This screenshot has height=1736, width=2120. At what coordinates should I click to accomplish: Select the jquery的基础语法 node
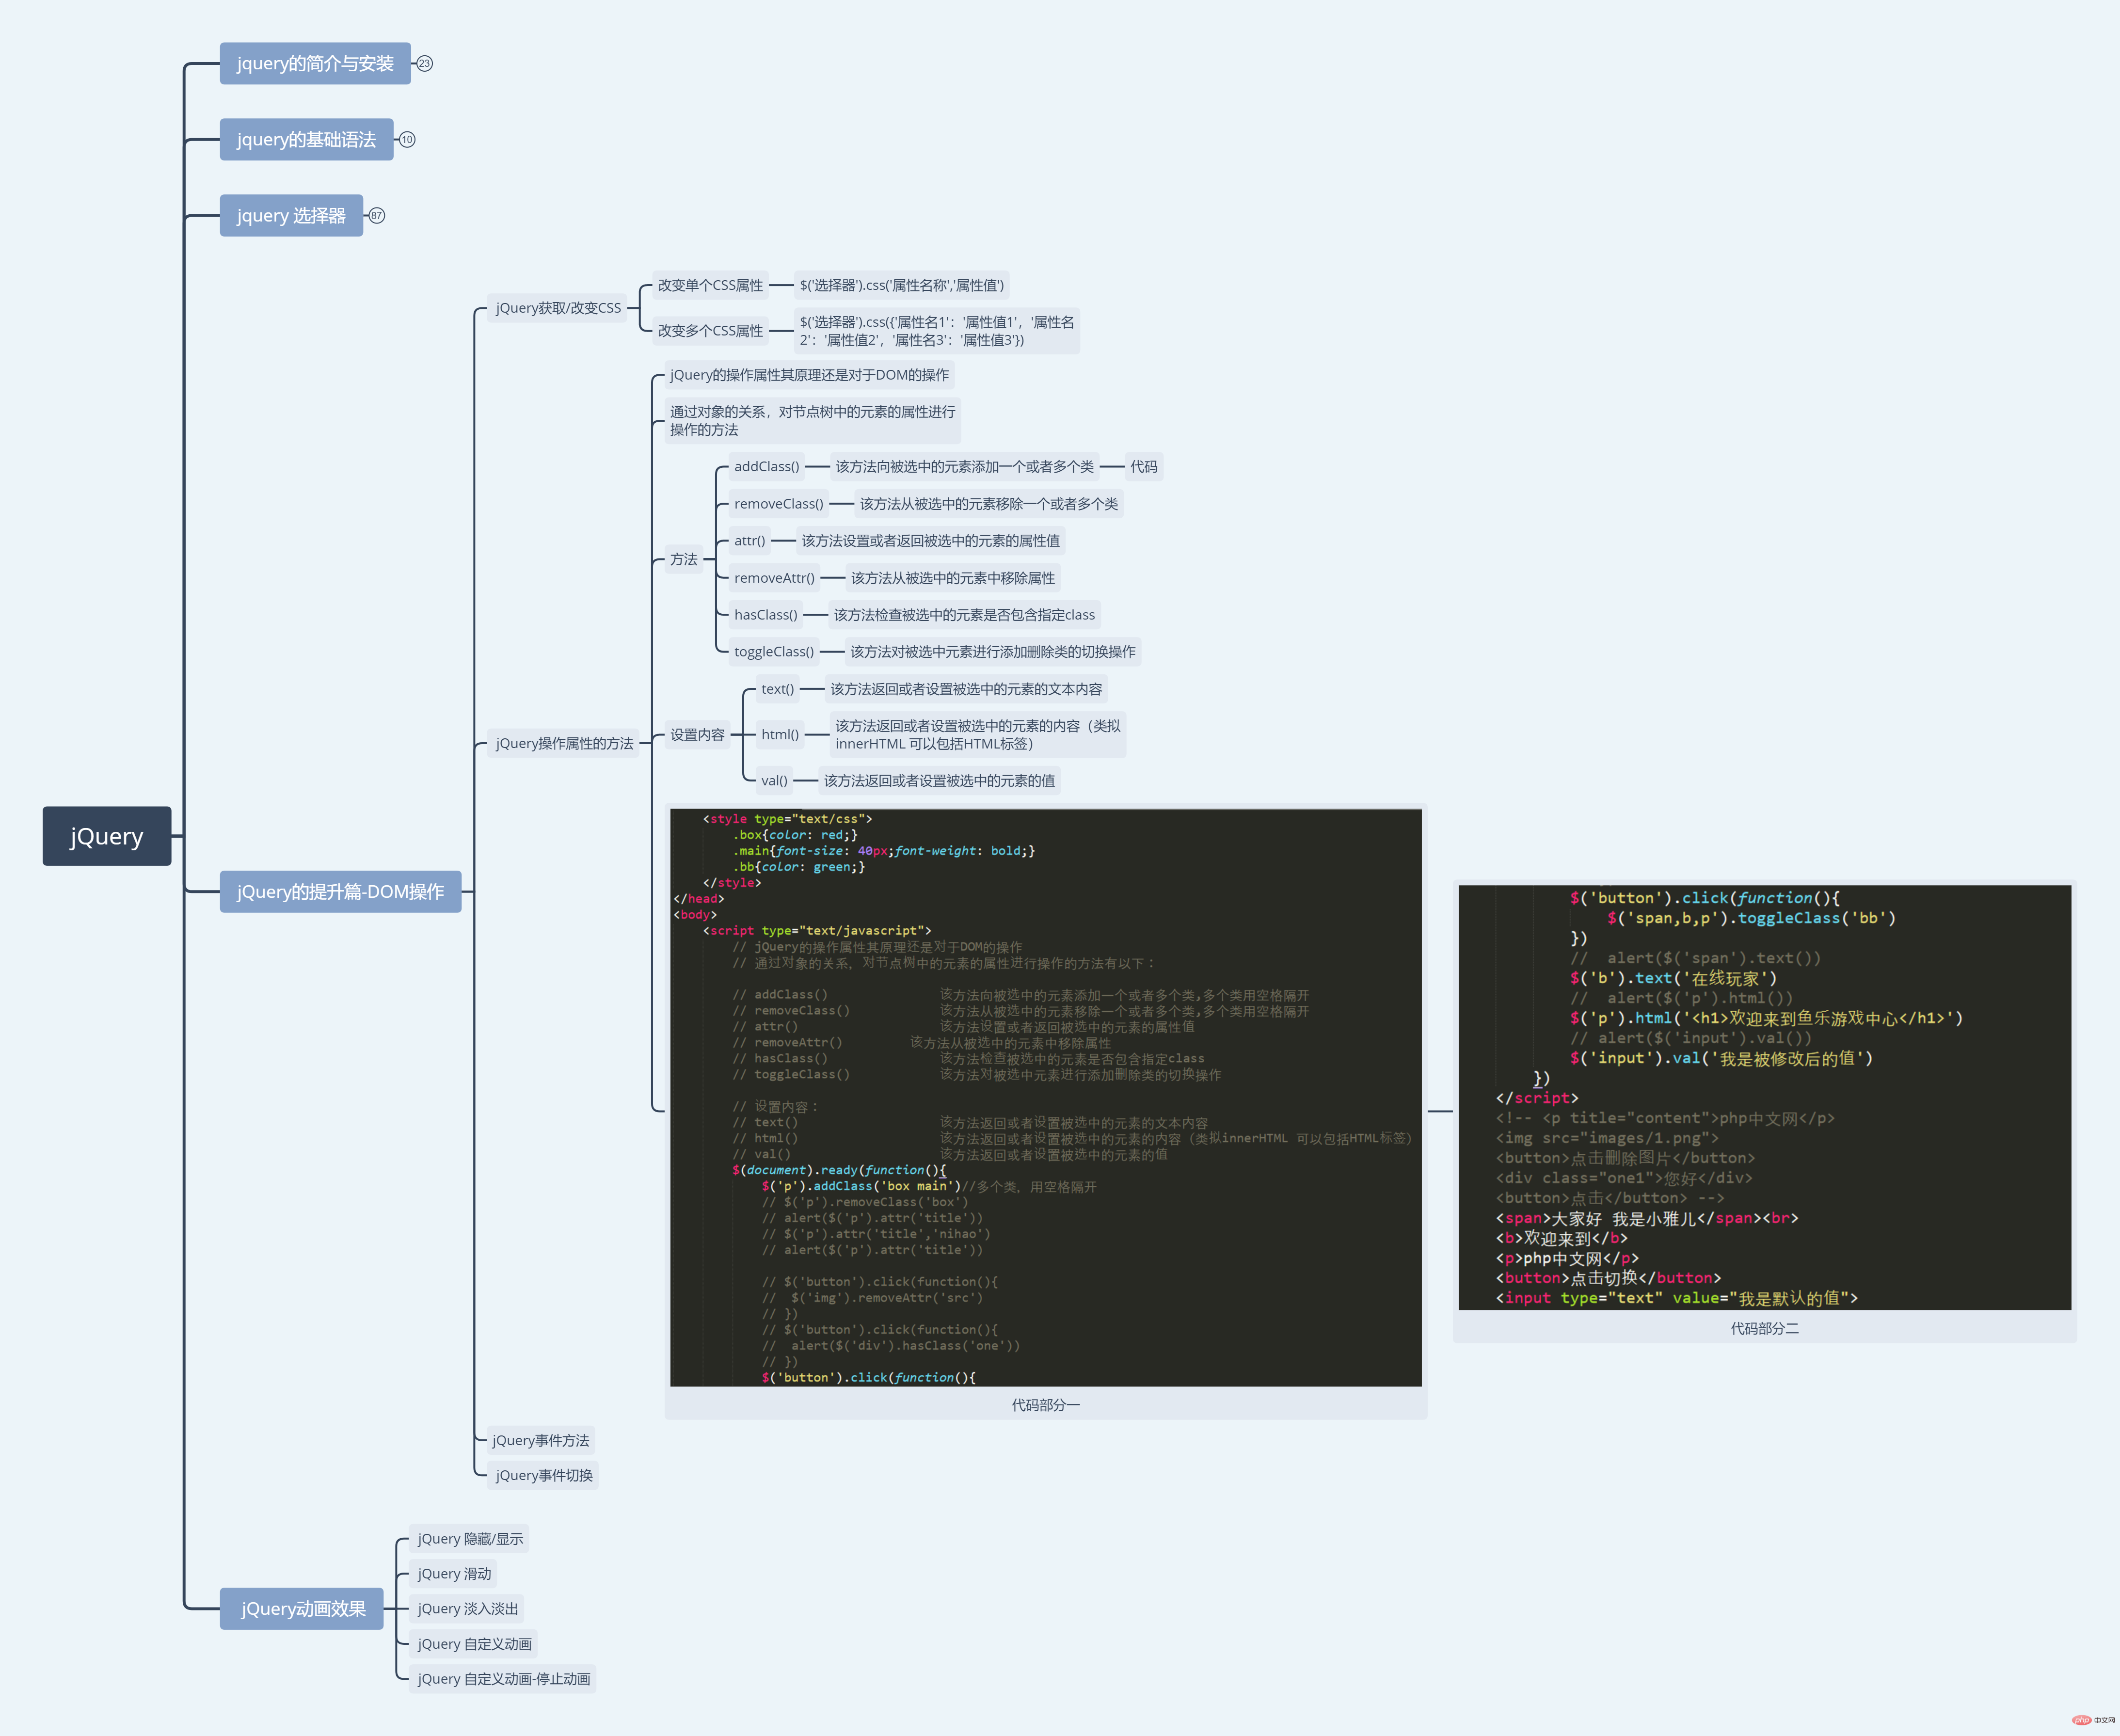click(x=306, y=140)
